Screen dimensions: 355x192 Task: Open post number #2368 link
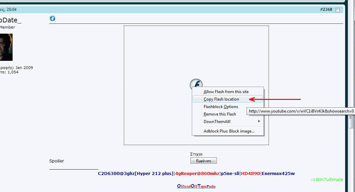(x=326, y=10)
